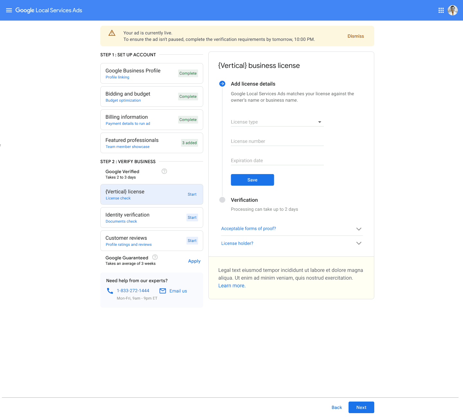463x417 pixels.
Task: Go Back to the previous page
Action: coord(337,407)
